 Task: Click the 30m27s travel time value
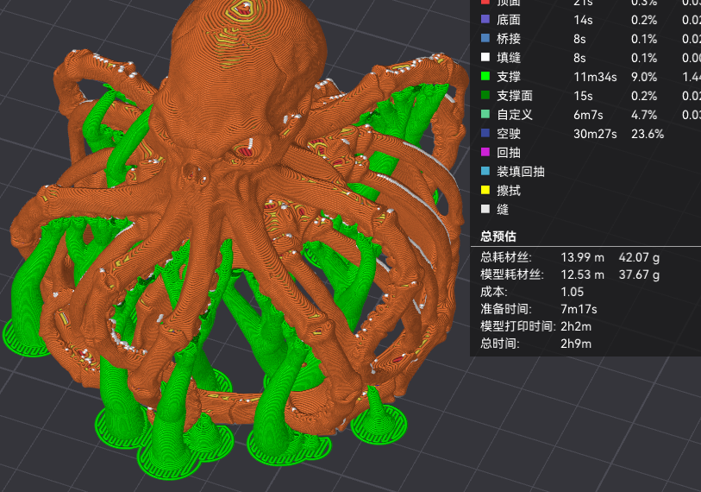595,134
